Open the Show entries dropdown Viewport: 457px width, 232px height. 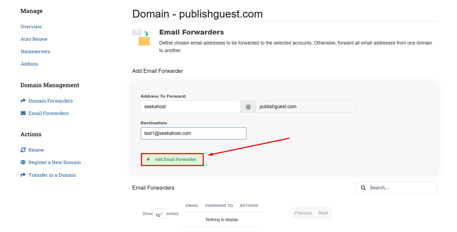(159, 214)
